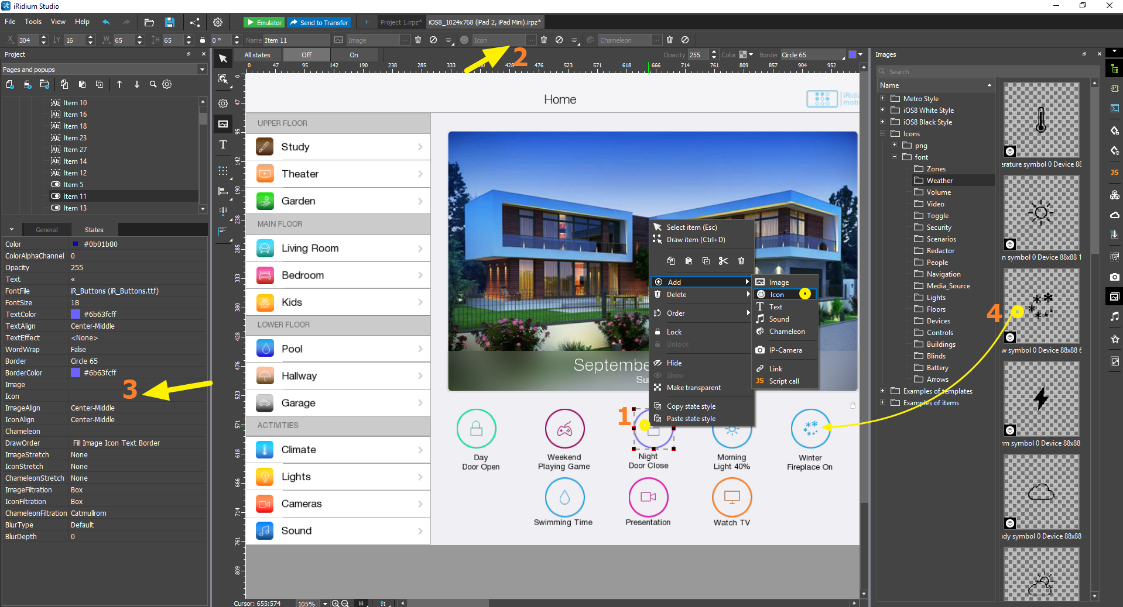Launch the Emulator
The image size is (1123, 607).
pyautogui.click(x=264, y=22)
